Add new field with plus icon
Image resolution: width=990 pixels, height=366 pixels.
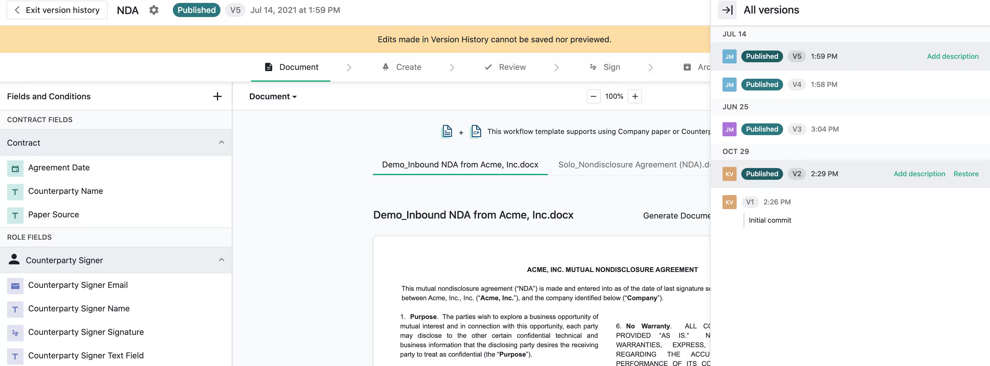pos(217,96)
